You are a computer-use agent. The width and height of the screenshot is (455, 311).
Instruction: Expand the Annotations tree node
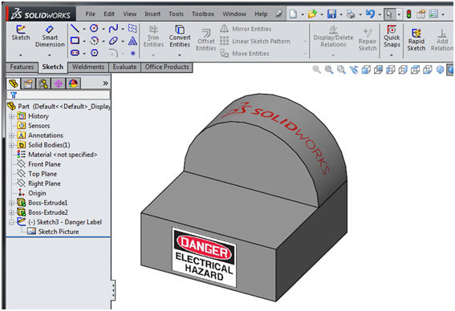11,135
